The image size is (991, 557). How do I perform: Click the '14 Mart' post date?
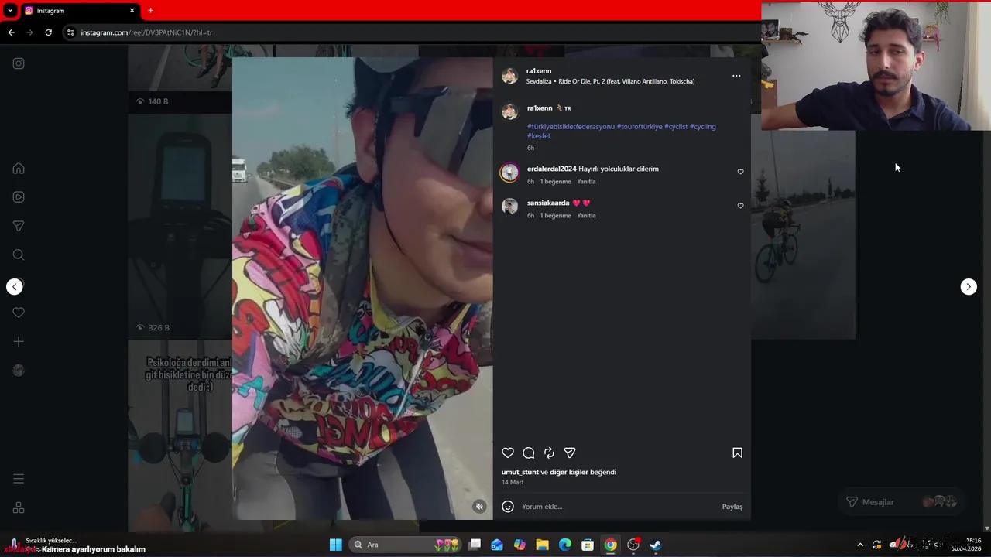(x=513, y=482)
